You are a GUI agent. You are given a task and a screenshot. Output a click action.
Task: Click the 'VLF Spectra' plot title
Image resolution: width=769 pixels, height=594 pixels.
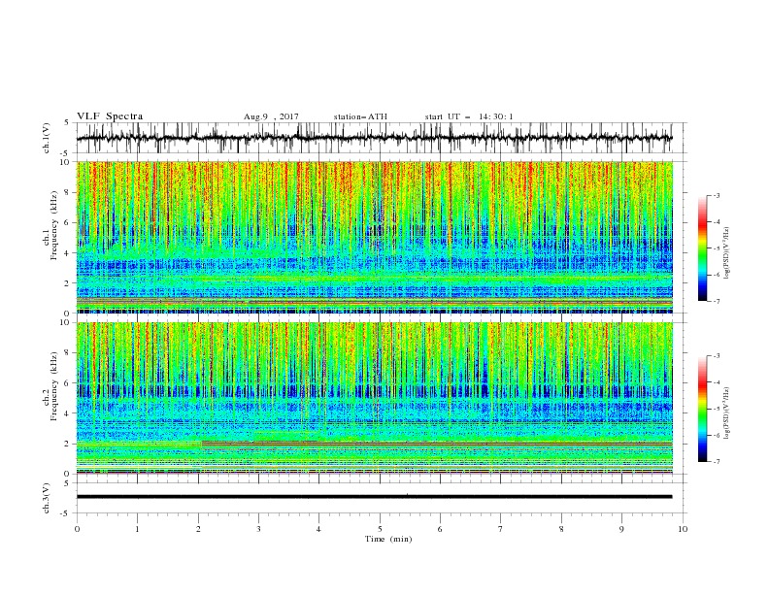click(110, 116)
